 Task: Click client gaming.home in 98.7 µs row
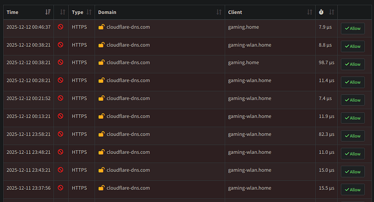(x=243, y=63)
